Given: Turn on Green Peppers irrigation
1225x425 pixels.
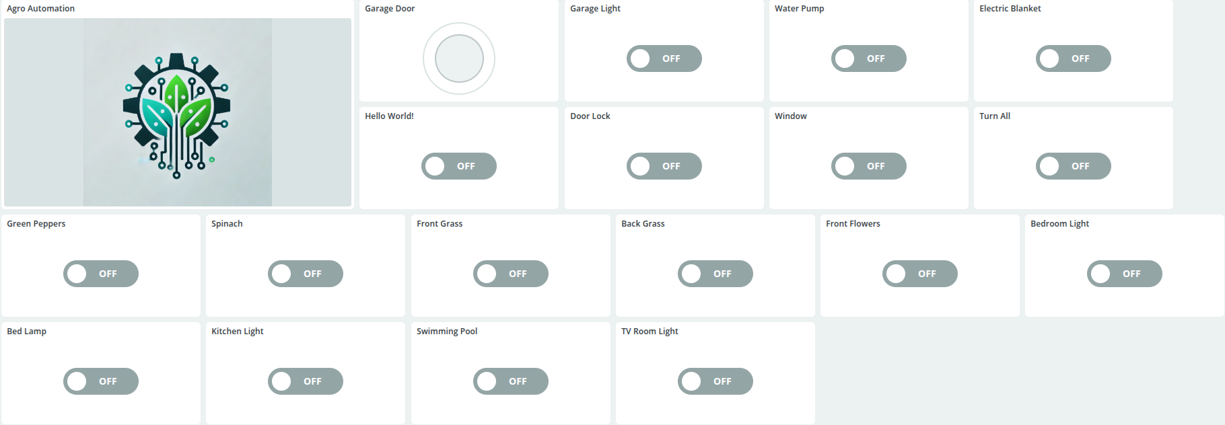Looking at the screenshot, I should click(101, 274).
